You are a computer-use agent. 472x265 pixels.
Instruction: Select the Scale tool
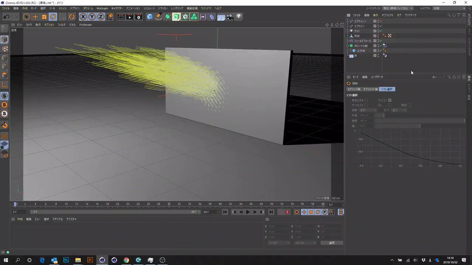click(44, 17)
